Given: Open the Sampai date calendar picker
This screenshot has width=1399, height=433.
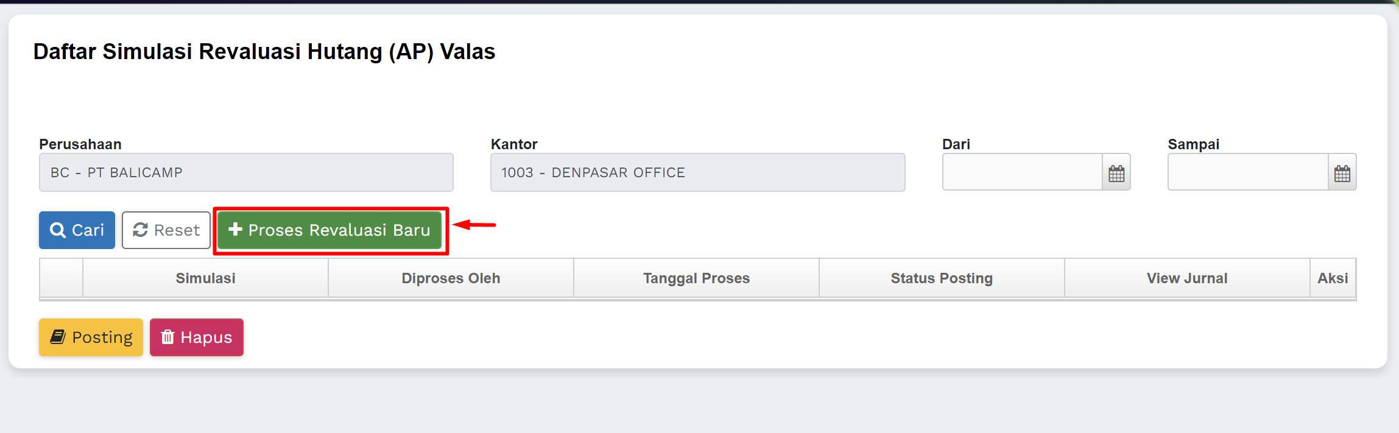Looking at the screenshot, I should tap(1342, 173).
